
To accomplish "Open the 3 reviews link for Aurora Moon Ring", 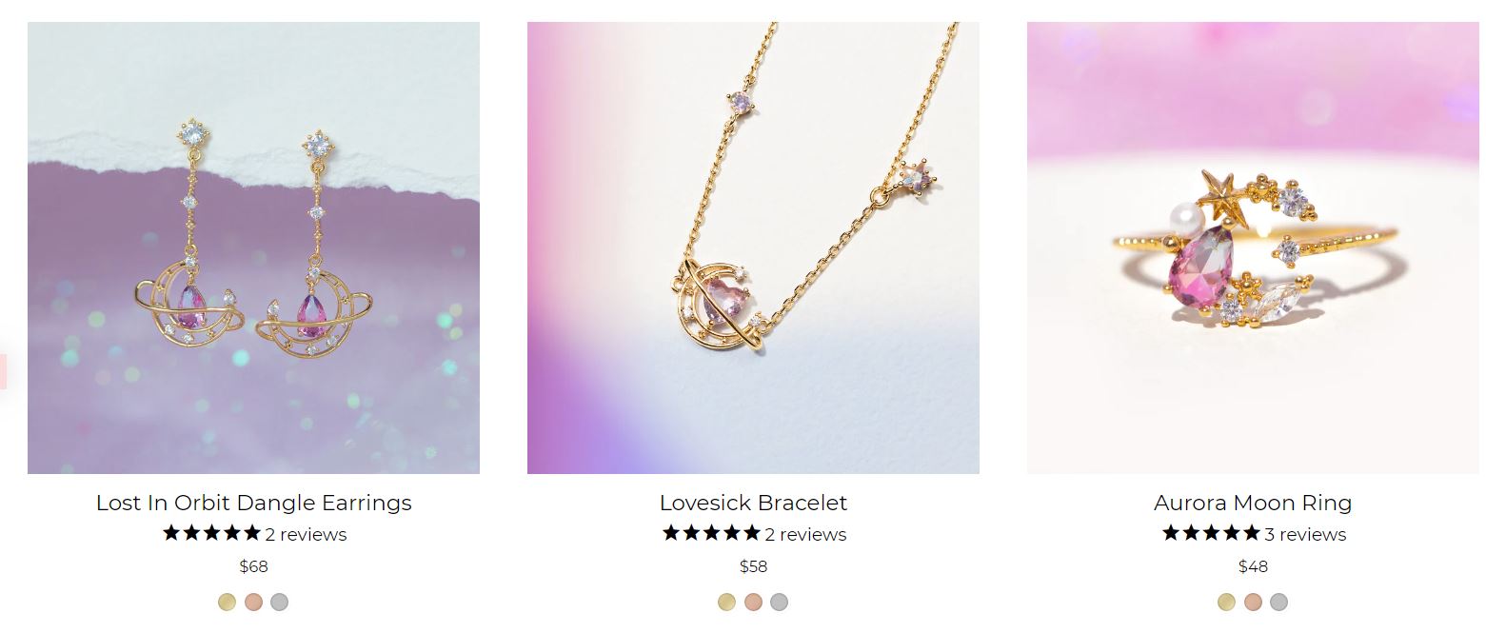I will pos(1305,534).
